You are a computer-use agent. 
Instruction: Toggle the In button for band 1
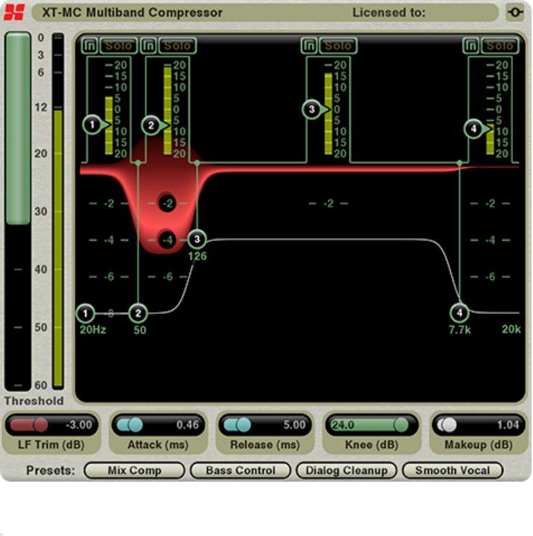90,45
